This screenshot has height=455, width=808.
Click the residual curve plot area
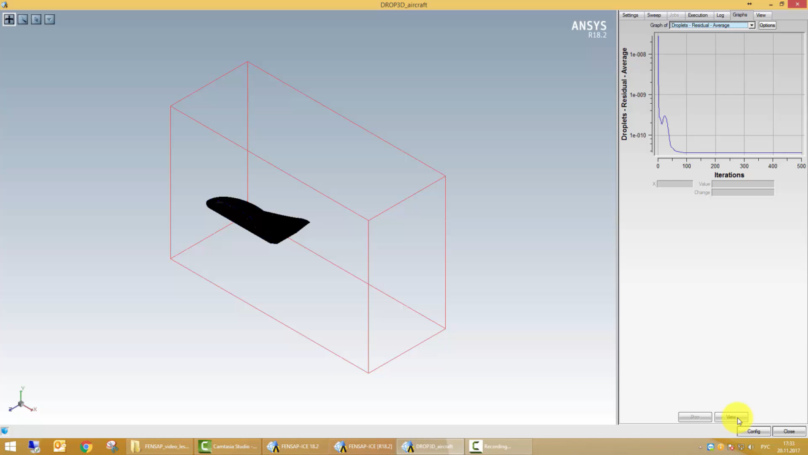click(729, 95)
